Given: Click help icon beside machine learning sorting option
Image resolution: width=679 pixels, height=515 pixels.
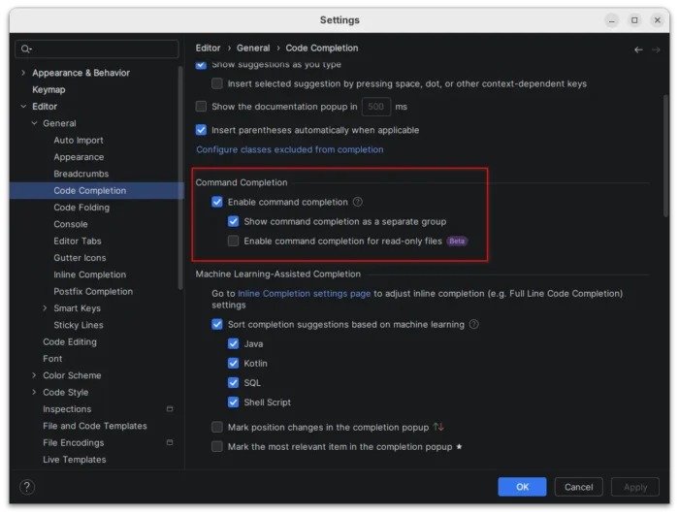Looking at the screenshot, I should pyautogui.click(x=474, y=324).
